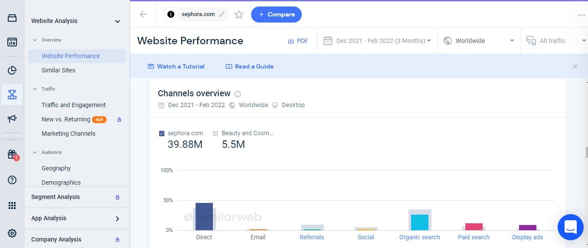Toggle the Beauty and Cosm... benchmark checkbox
Image resolution: width=588 pixels, height=248 pixels.
216,134
